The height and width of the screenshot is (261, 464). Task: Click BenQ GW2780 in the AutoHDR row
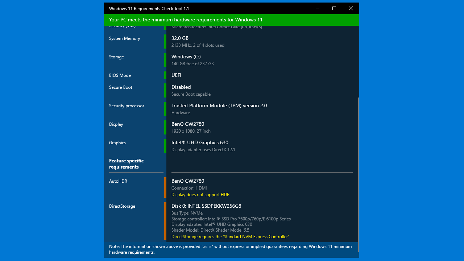pyautogui.click(x=188, y=181)
